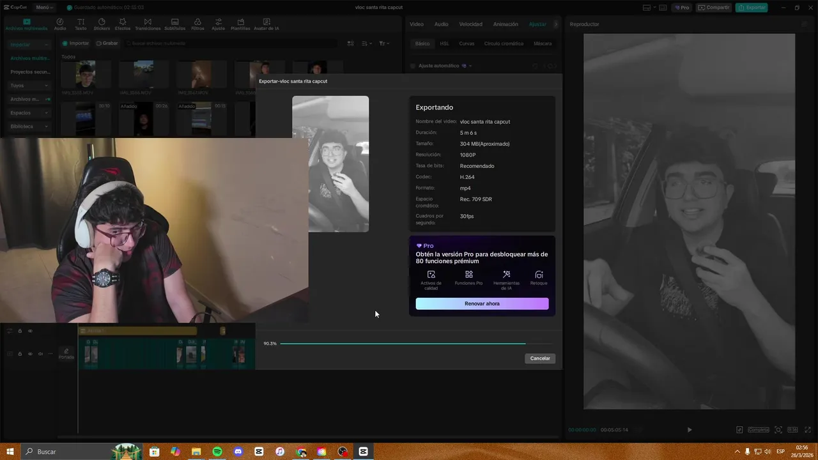The width and height of the screenshot is (818, 460).
Task: Toggle lock on the upper adjustment track
Action: [x=20, y=331]
